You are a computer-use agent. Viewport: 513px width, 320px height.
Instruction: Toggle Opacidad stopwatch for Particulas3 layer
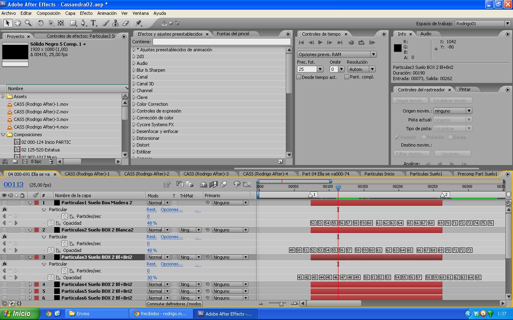click(51, 278)
